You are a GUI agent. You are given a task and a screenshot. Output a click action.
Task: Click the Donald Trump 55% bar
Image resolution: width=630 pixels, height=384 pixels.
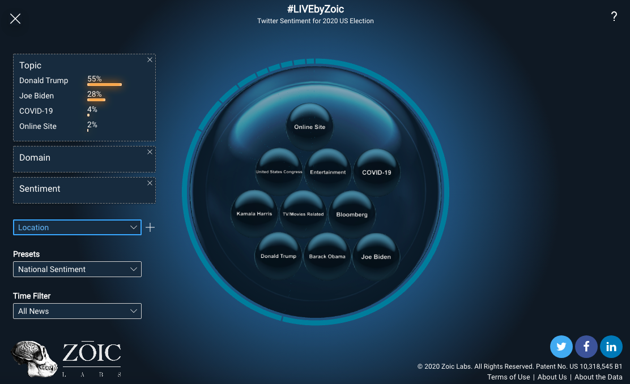(x=104, y=84)
